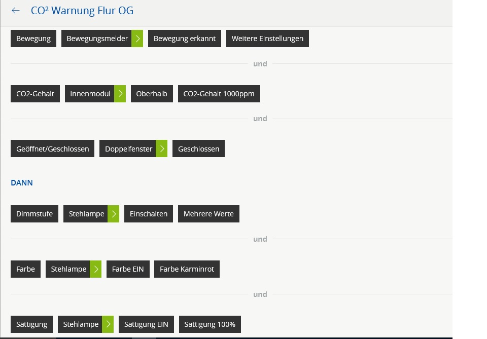This screenshot has width=487, height=339.
Task: Change the Oberhalb comparison option
Action: point(152,94)
